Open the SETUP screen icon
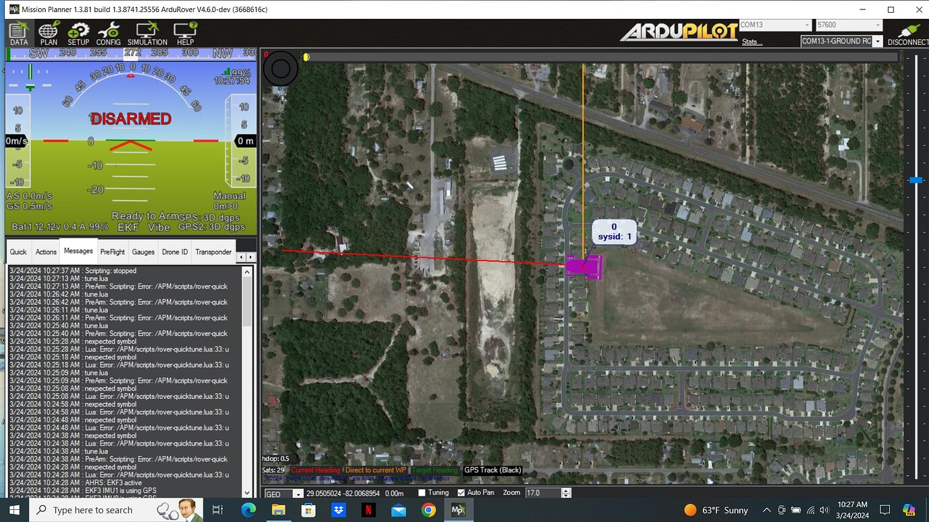Screen dimensions: 929x522 (78, 33)
